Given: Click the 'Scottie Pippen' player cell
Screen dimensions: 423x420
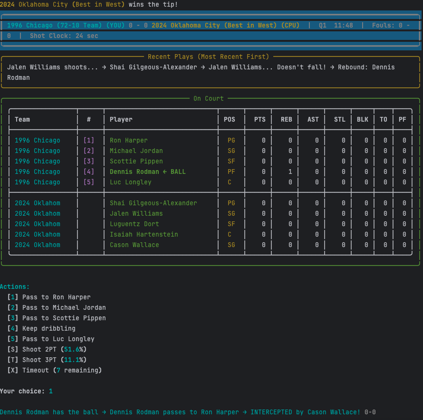Looking at the screenshot, I should [136, 162].
